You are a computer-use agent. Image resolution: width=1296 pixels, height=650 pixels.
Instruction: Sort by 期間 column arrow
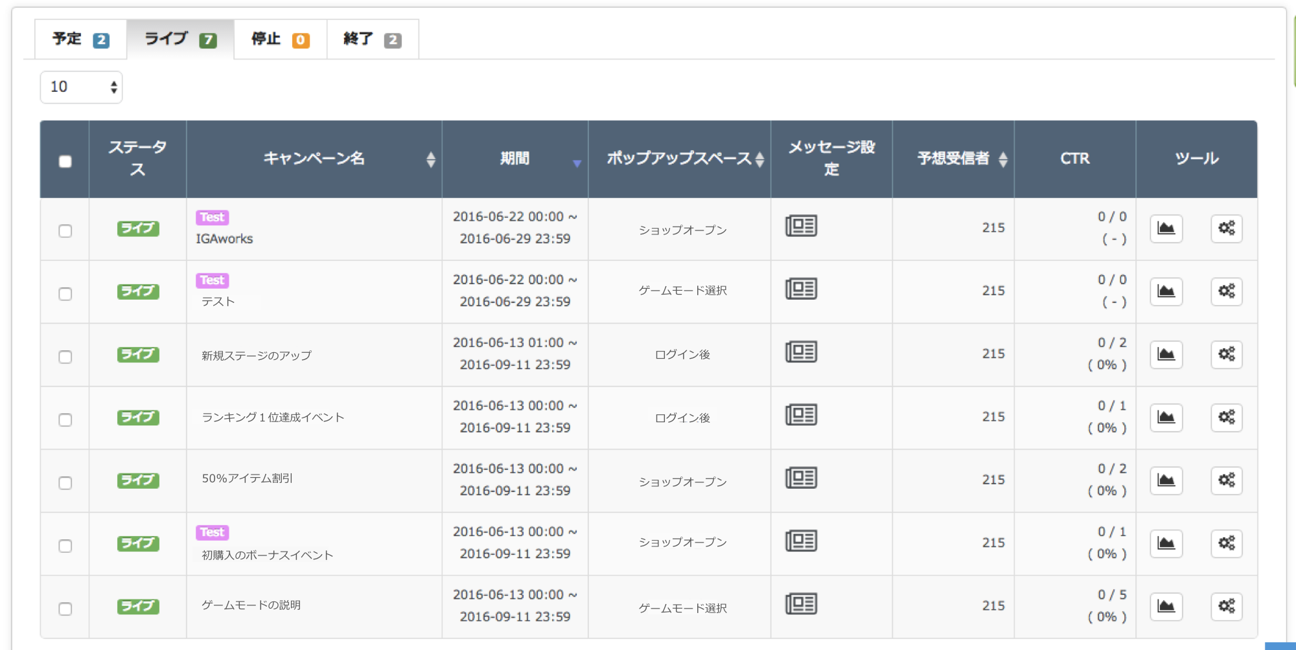[x=577, y=163]
